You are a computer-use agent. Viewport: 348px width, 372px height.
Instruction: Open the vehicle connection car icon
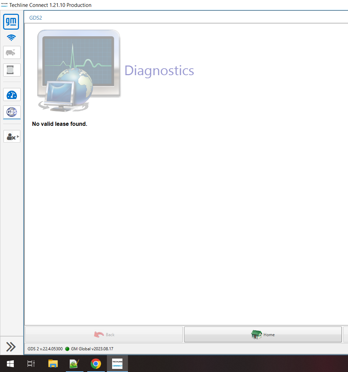click(12, 52)
